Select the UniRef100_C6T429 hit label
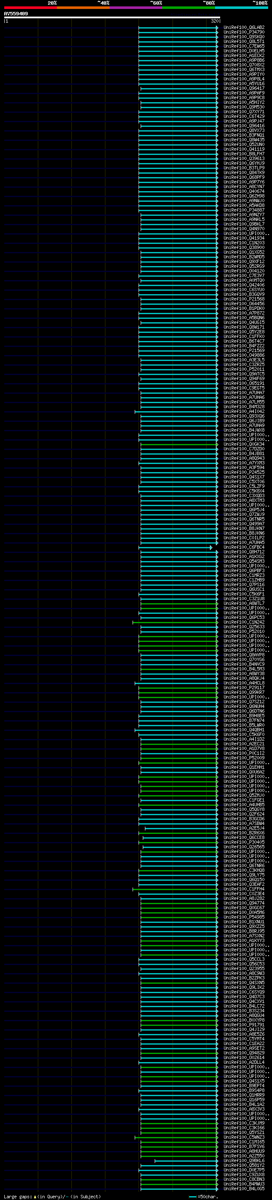This screenshot has height=1200, width=272. click(244, 117)
